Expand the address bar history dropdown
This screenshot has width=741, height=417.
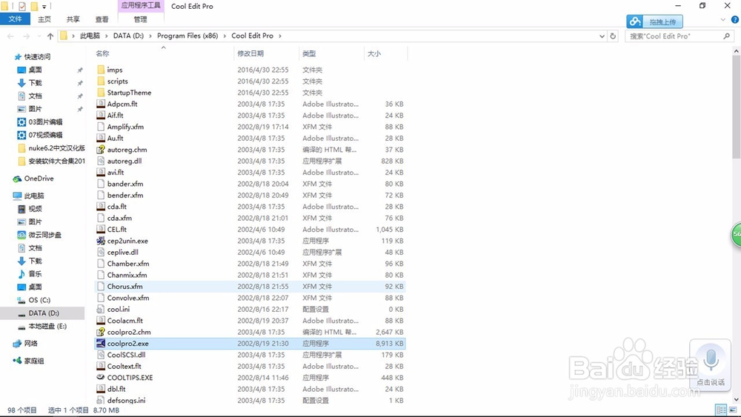602,36
